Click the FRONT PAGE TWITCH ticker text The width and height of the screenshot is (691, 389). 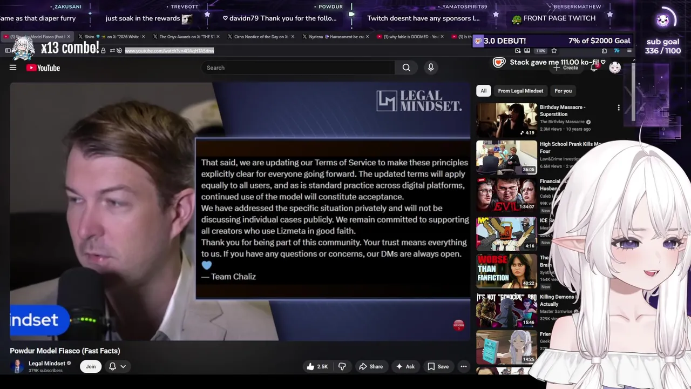point(559,18)
